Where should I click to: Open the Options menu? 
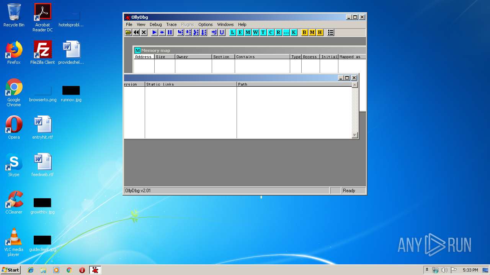pyautogui.click(x=205, y=24)
